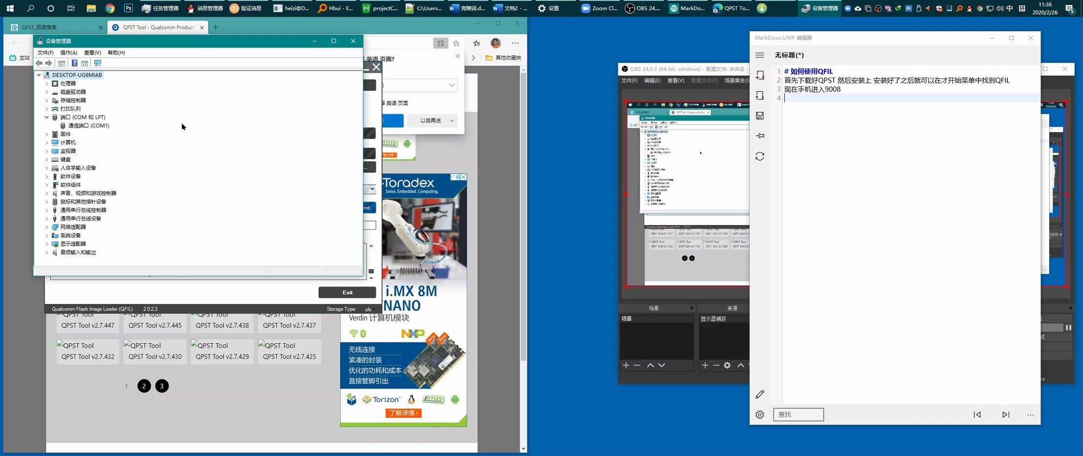This screenshot has height=456, width=1083.
Task: Open the settings gear in MarkDown editor
Action: click(759, 415)
